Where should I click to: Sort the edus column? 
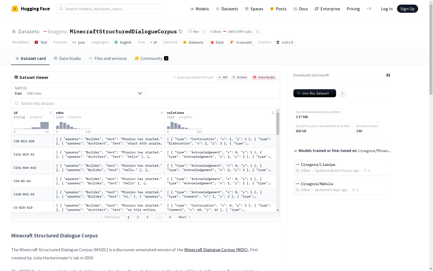tap(162, 113)
